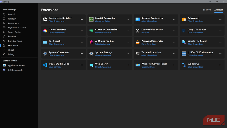Click the Password Generator lock icon
Screen dimensions: 227x128
coord(138,42)
